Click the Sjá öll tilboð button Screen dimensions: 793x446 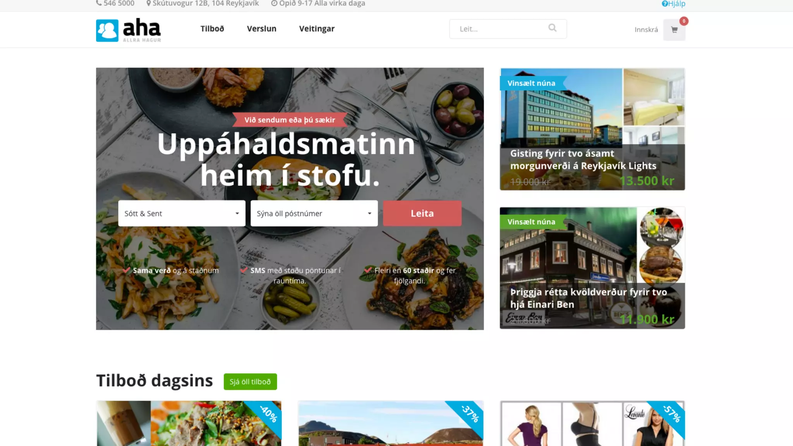pos(250,382)
